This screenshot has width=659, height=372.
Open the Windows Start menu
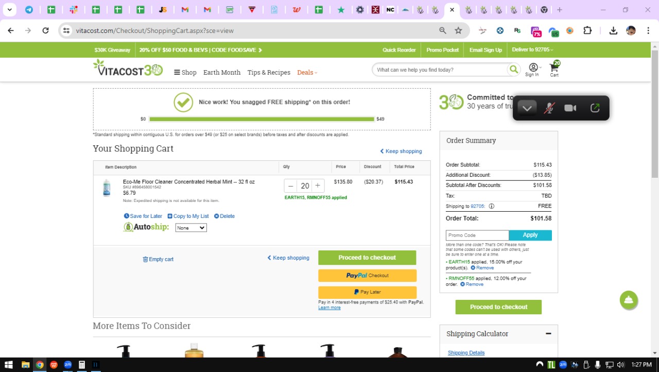pos(9,365)
